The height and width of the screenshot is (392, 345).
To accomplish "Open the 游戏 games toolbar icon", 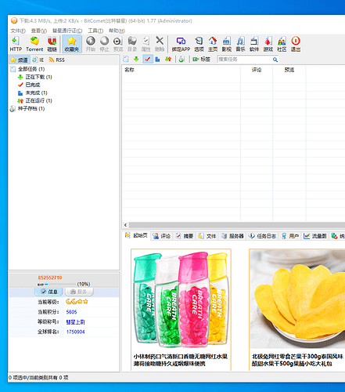I will click(x=268, y=44).
